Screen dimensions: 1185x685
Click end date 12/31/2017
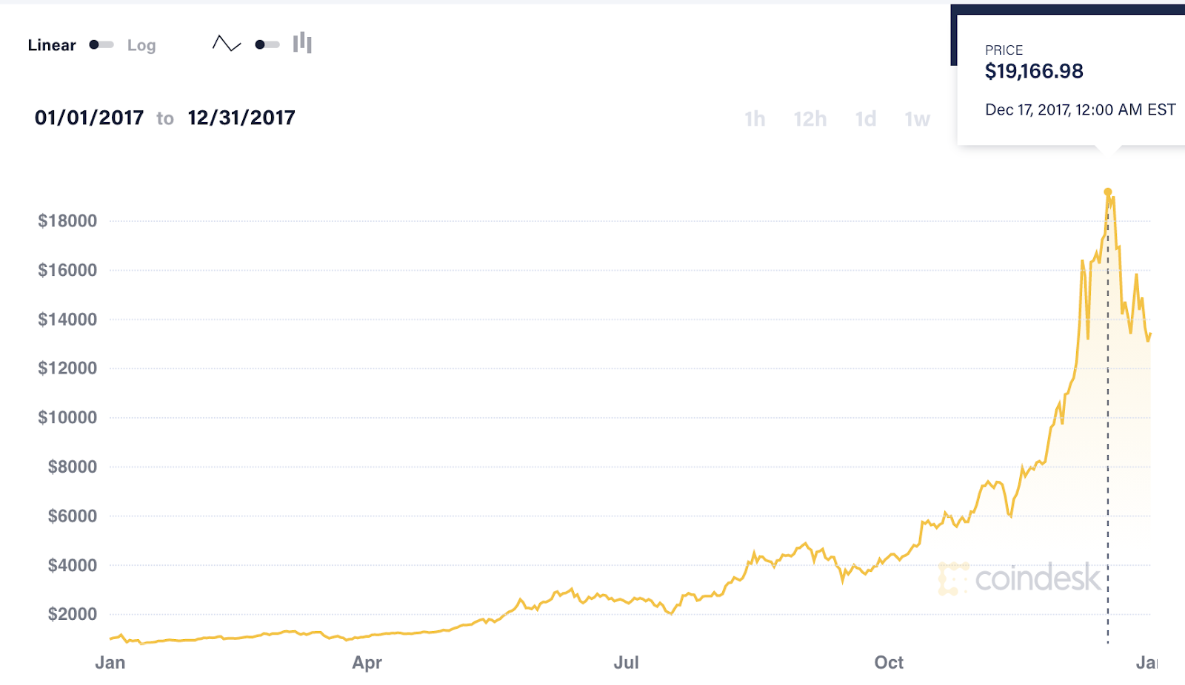(x=241, y=118)
